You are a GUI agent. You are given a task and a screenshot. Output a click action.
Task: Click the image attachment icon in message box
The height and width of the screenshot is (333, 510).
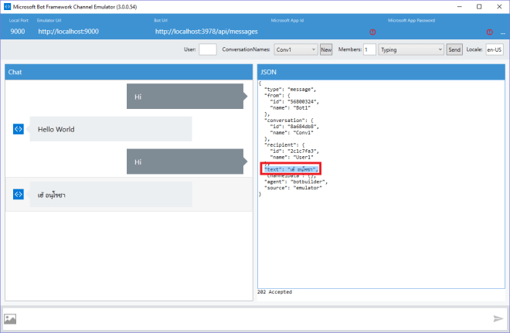click(11, 318)
